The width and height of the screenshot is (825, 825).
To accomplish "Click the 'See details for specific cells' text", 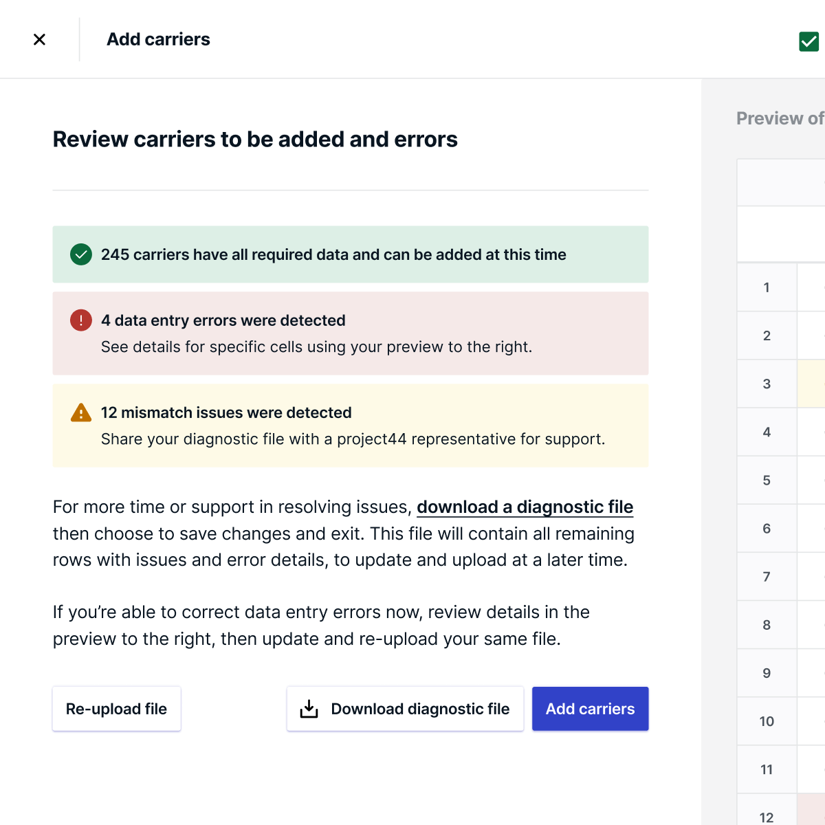I will [316, 347].
